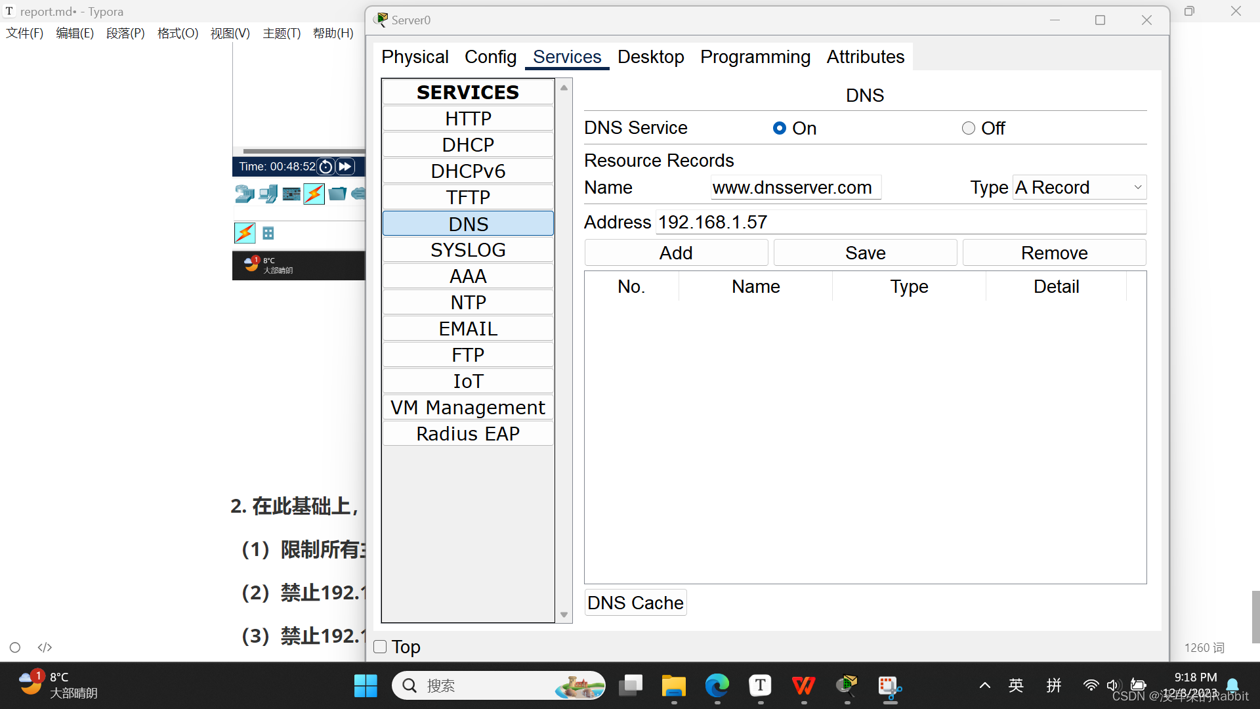Click the DNS service icon in sidebar
The height and width of the screenshot is (709, 1260).
(467, 223)
